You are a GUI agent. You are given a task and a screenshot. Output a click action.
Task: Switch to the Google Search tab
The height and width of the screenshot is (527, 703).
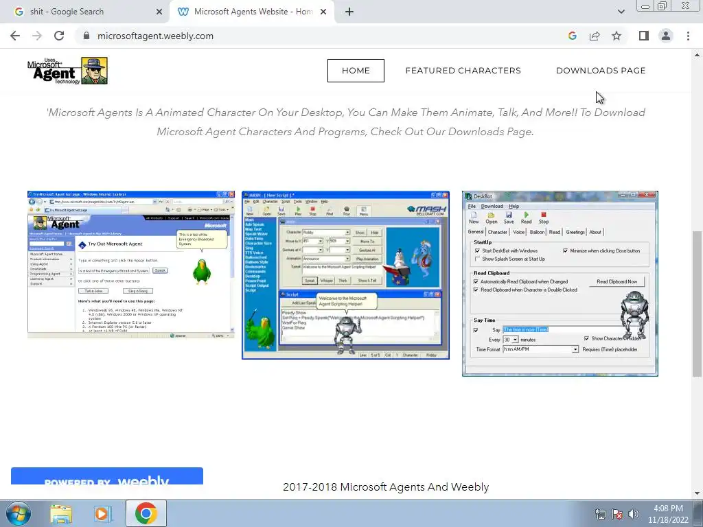click(x=84, y=12)
